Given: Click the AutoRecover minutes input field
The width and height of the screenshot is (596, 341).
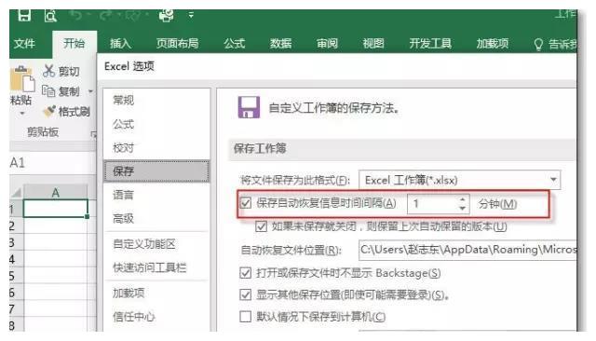Looking at the screenshot, I should tap(432, 204).
